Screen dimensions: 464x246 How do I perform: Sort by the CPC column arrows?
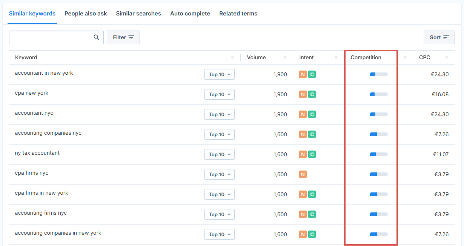(x=447, y=58)
